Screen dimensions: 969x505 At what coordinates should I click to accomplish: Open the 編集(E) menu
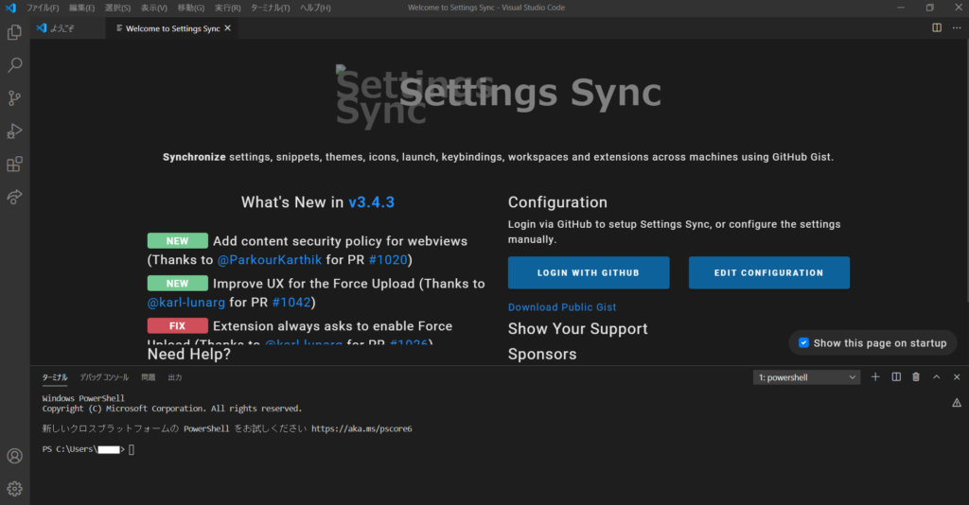(82, 8)
